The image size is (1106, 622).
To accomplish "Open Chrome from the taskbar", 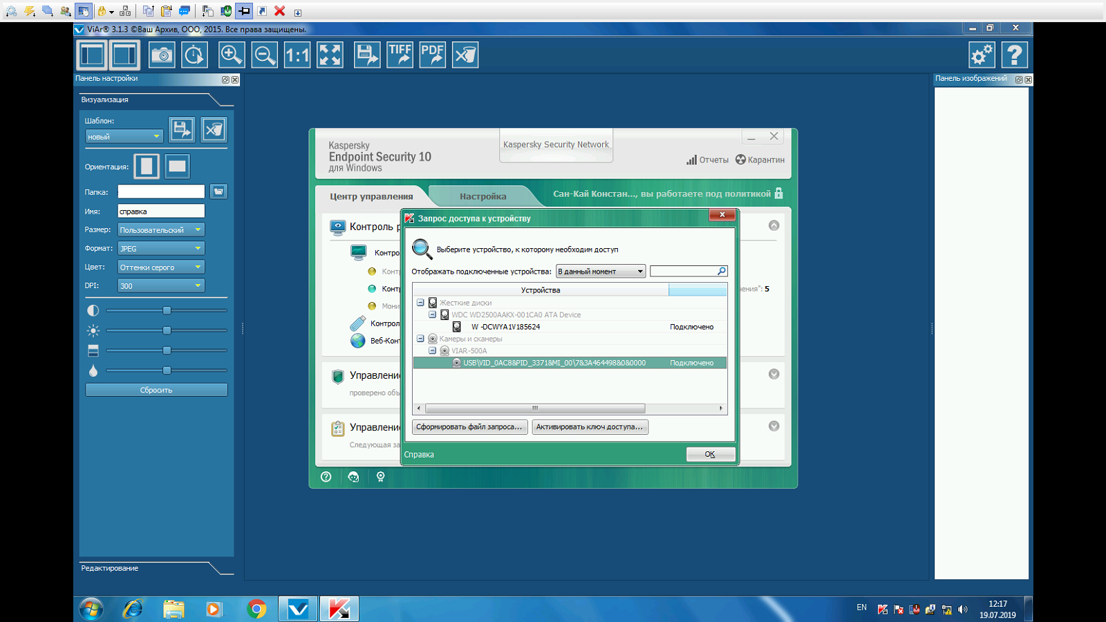I will pos(256,609).
